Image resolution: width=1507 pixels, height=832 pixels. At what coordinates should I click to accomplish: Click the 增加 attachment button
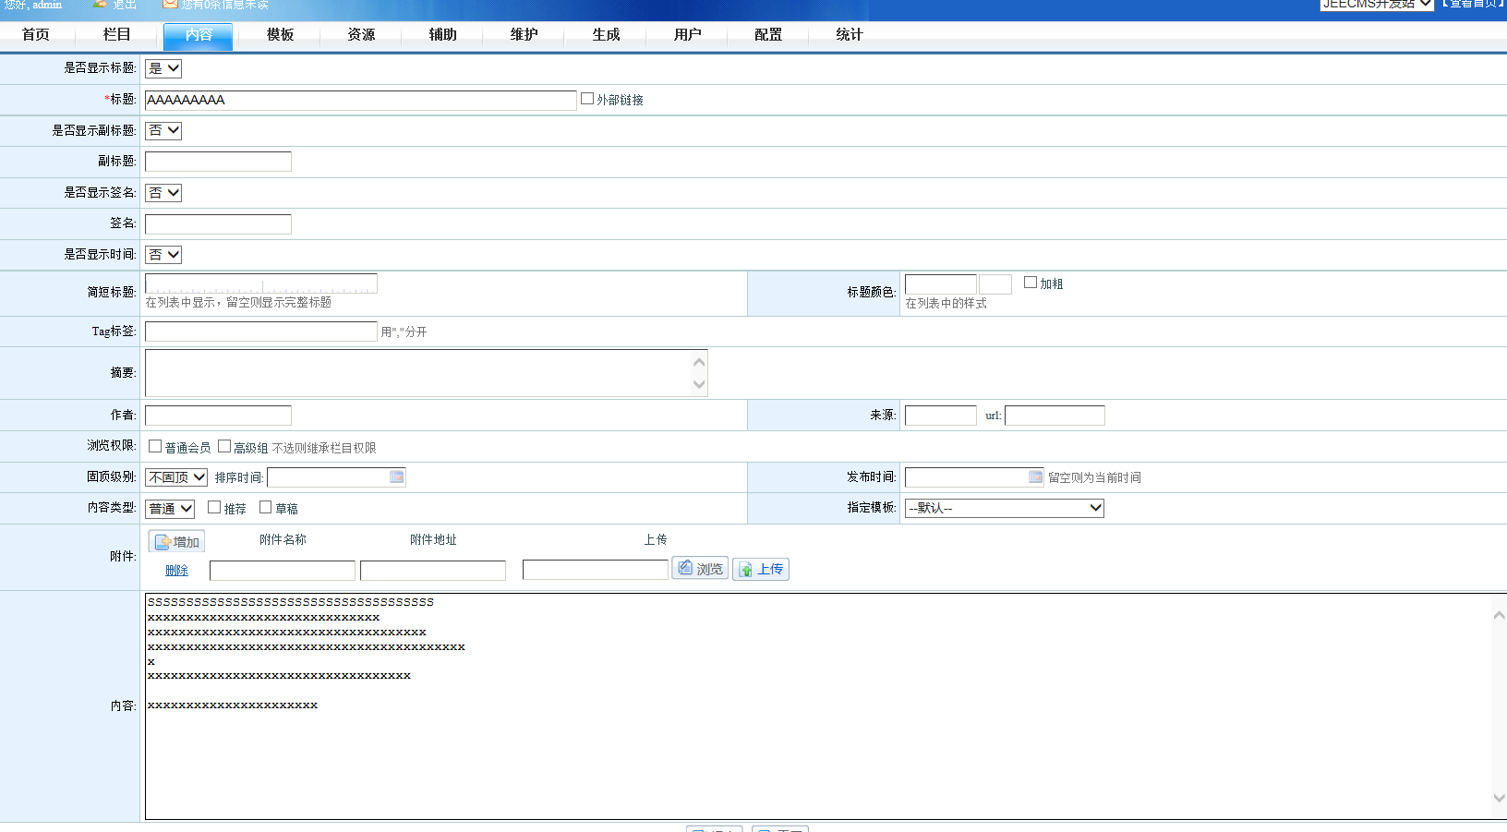click(176, 542)
